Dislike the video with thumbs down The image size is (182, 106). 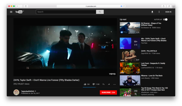[x=94, y=84]
